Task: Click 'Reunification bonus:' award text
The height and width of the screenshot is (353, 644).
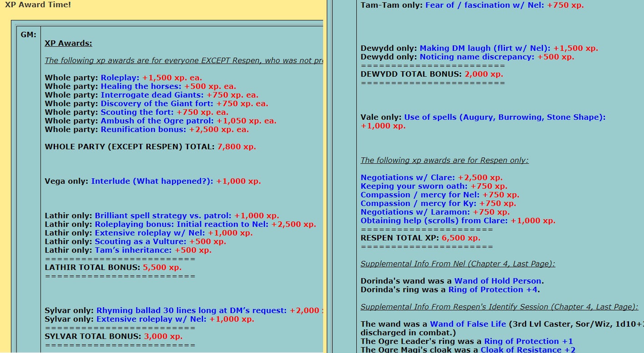Action: pos(144,130)
